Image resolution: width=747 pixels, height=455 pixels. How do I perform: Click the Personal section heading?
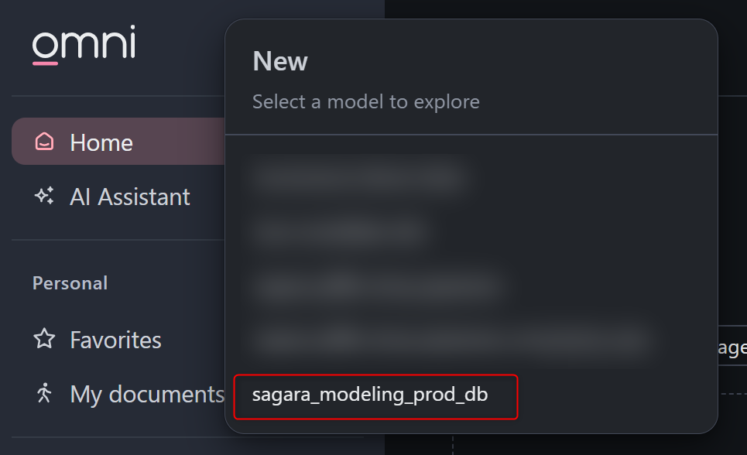(x=70, y=283)
